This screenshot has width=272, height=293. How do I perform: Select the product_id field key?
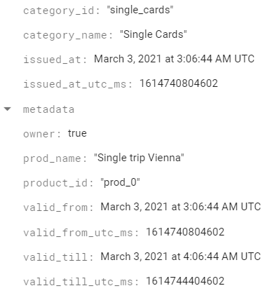pyautogui.click(x=58, y=183)
